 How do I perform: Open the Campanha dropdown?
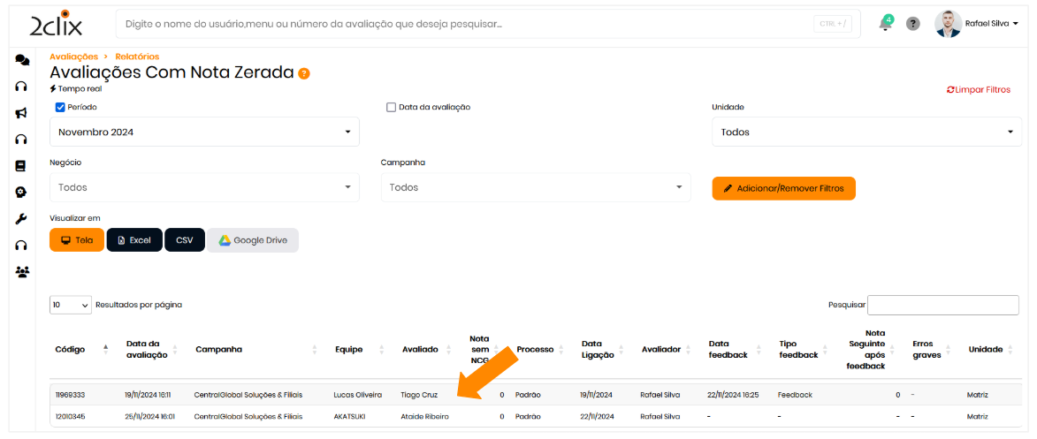[536, 187]
